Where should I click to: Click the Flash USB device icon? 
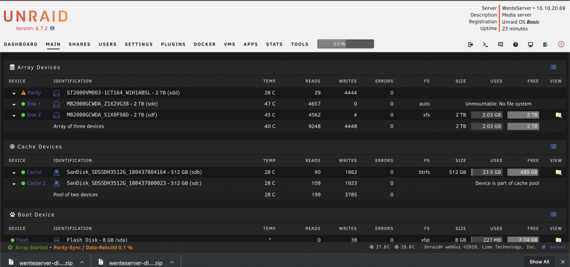(x=56, y=240)
